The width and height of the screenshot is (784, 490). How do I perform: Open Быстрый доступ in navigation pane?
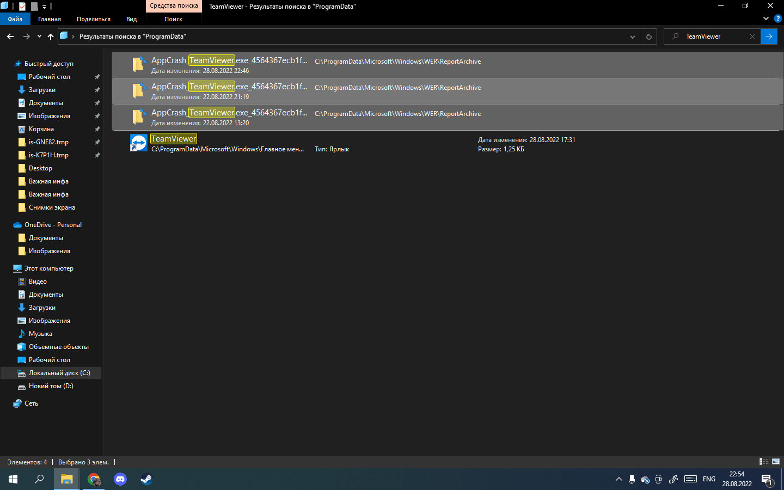click(49, 64)
